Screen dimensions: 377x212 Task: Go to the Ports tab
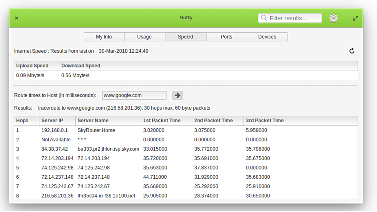226,37
